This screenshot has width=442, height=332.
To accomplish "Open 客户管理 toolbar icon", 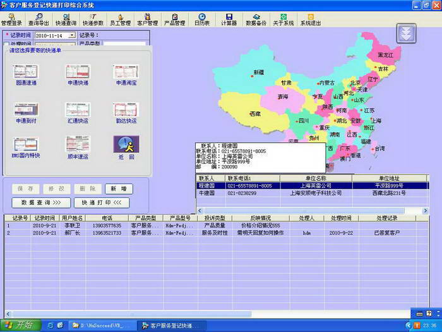I will click(x=147, y=20).
